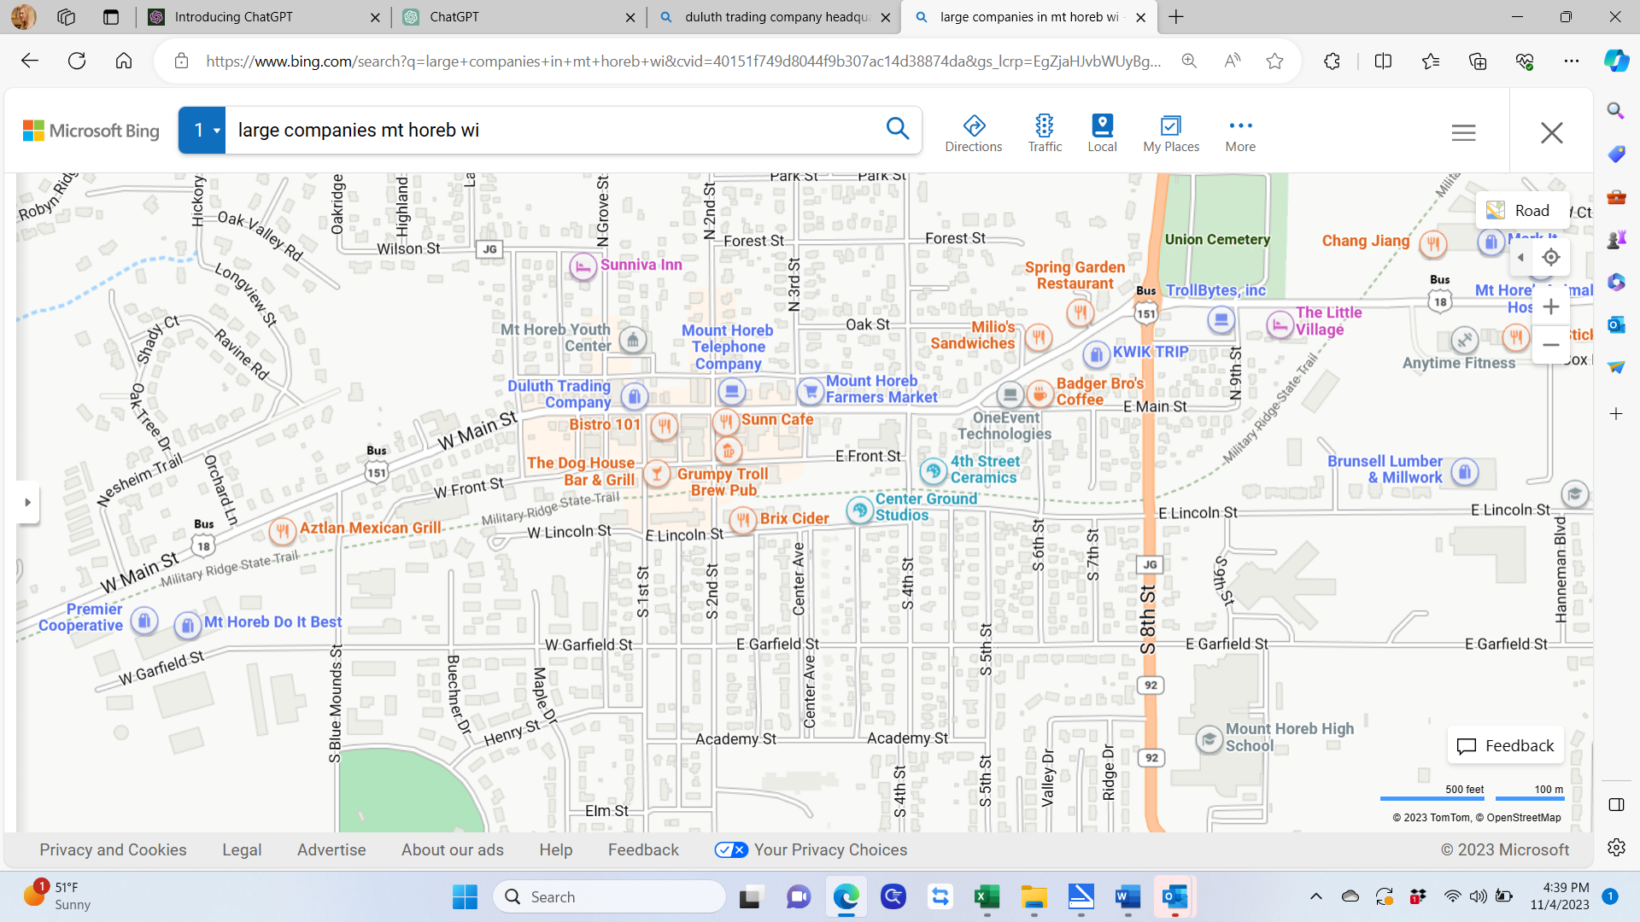The height and width of the screenshot is (922, 1640).
Task: Open a new browser tab
Action: click(x=1176, y=17)
